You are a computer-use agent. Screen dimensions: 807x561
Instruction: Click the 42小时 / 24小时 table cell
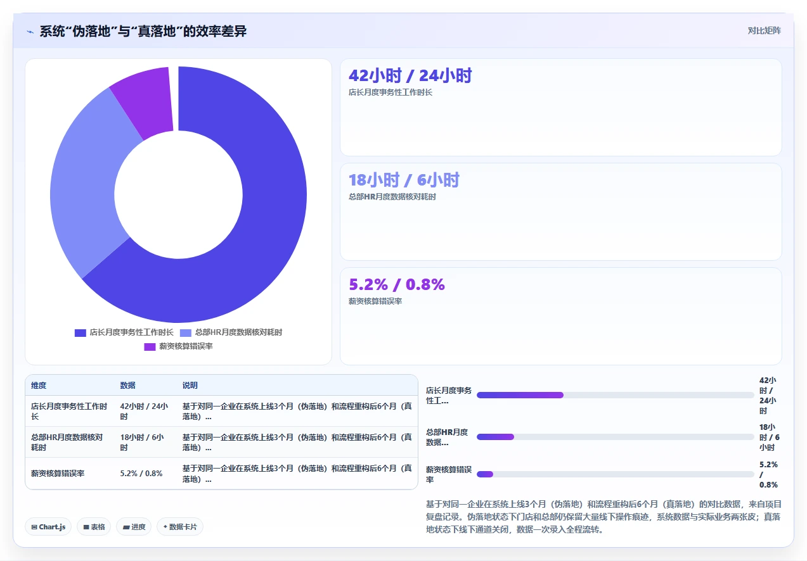pos(145,412)
